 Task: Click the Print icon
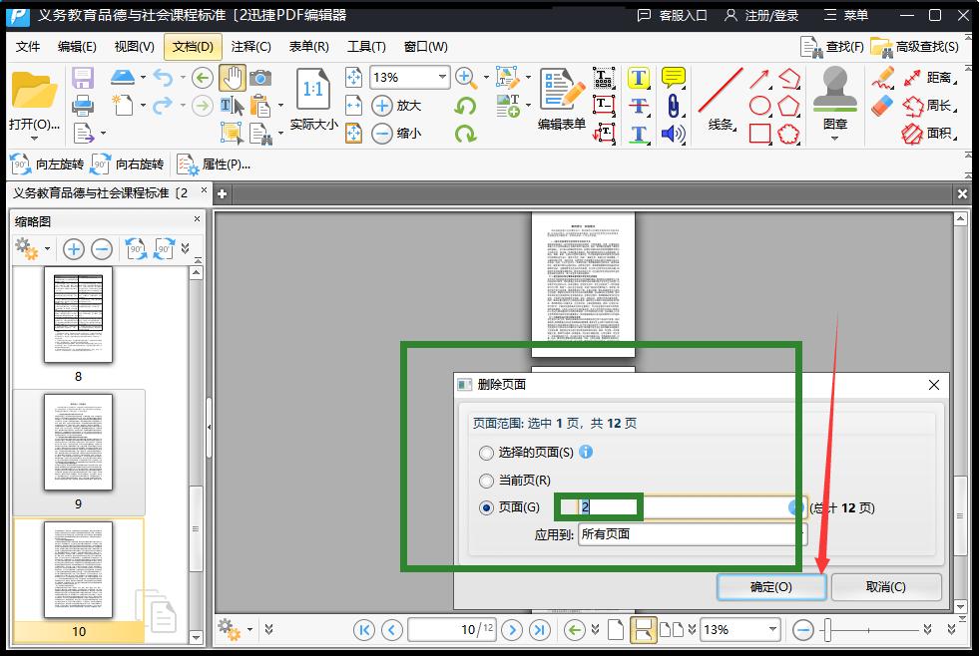(83, 106)
